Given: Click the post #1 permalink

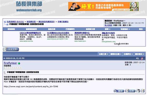Looking at the screenshot, I should [x=137, y=58].
